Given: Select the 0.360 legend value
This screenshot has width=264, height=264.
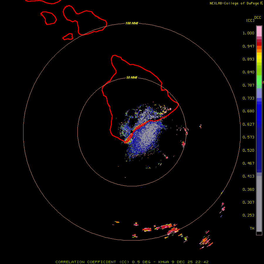Looking at the screenshot, I should click(248, 189).
